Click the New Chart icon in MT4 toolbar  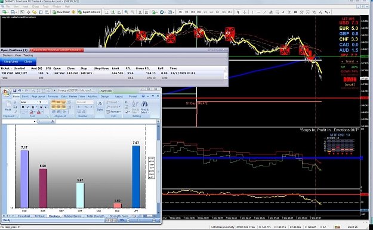pyautogui.click(x=5, y=12)
